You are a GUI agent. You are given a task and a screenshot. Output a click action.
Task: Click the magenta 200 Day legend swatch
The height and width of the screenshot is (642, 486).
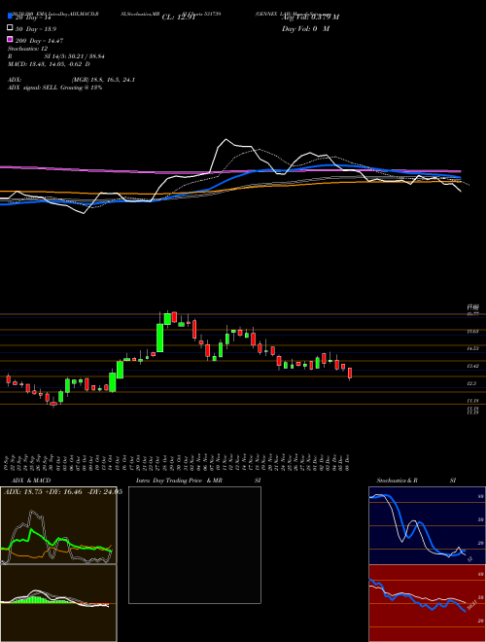[x=10, y=39]
